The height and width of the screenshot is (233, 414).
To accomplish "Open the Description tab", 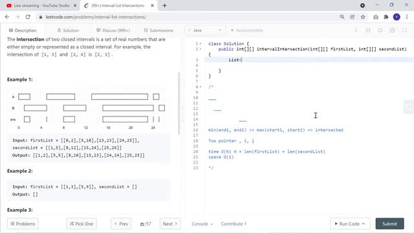I will 23,30.
